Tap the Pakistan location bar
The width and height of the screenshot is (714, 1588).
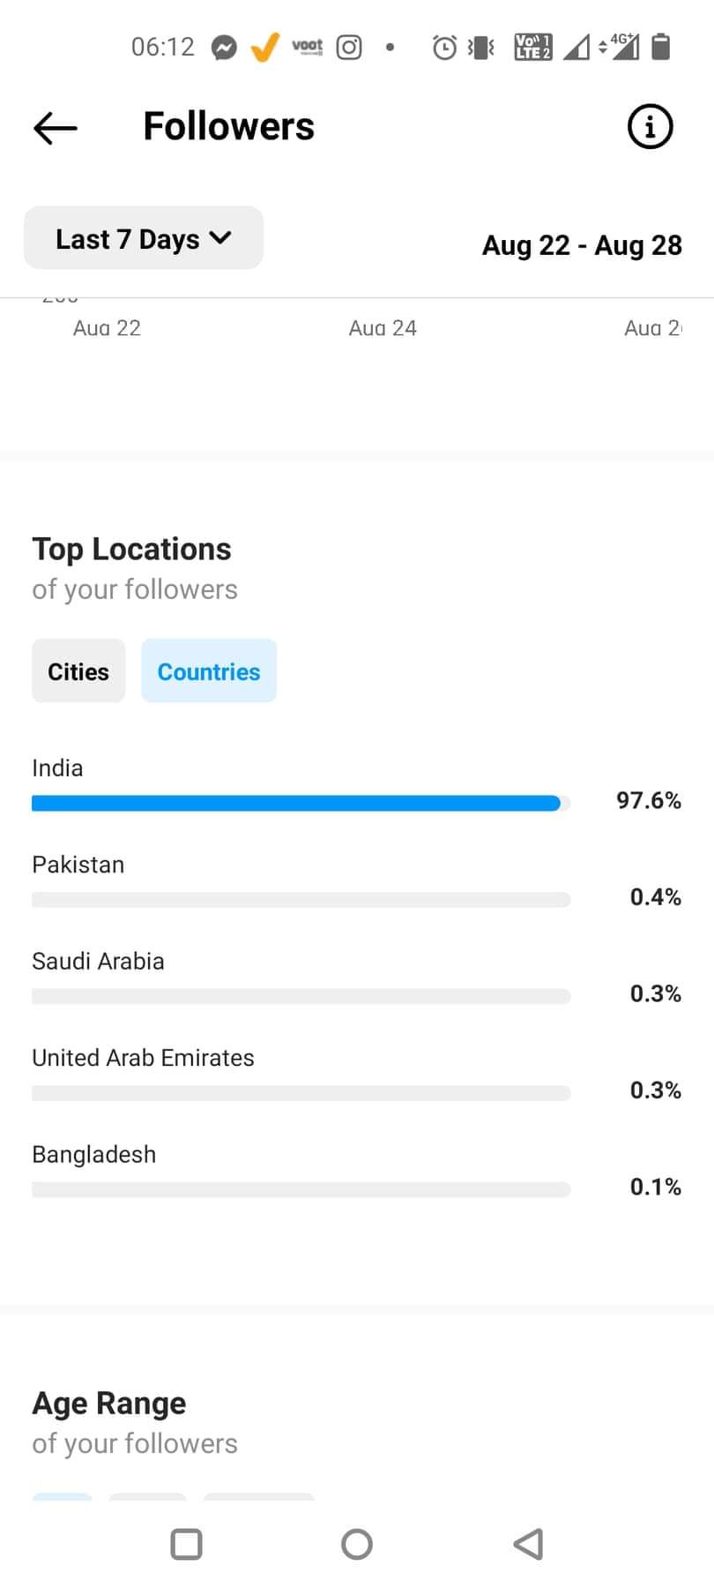(x=301, y=900)
